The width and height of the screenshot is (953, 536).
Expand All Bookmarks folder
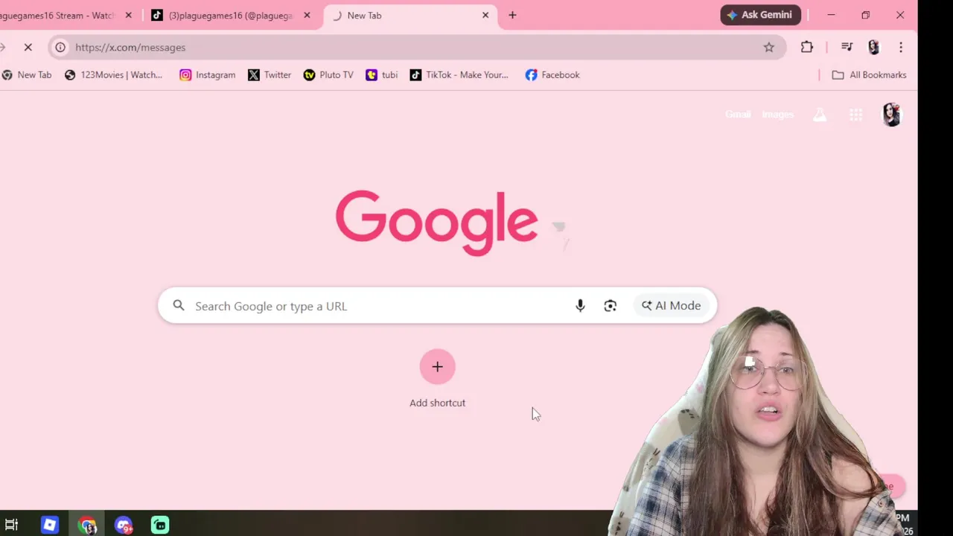tap(869, 74)
